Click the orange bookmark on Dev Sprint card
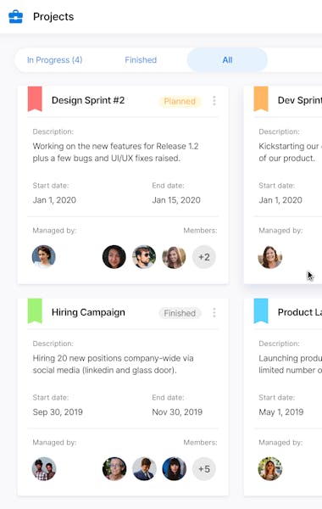The width and height of the screenshot is (322, 509). coord(261,99)
